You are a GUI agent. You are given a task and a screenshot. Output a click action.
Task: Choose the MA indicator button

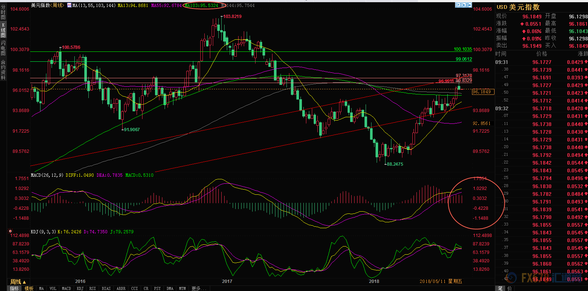(x=41, y=288)
